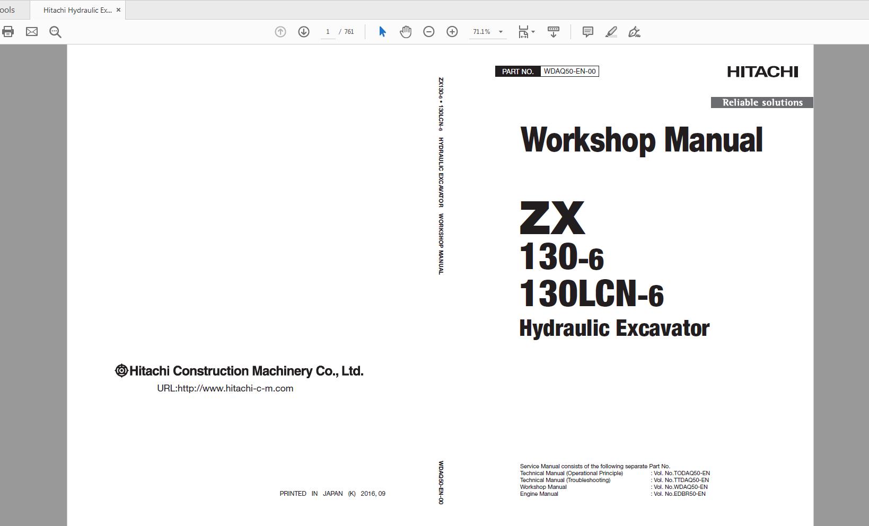Viewport: 869px width, 526px height.
Task: Activate the Selection arrow tool
Action: (x=382, y=32)
